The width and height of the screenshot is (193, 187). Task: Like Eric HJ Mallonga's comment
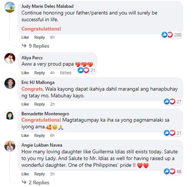(x=25, y=104)
